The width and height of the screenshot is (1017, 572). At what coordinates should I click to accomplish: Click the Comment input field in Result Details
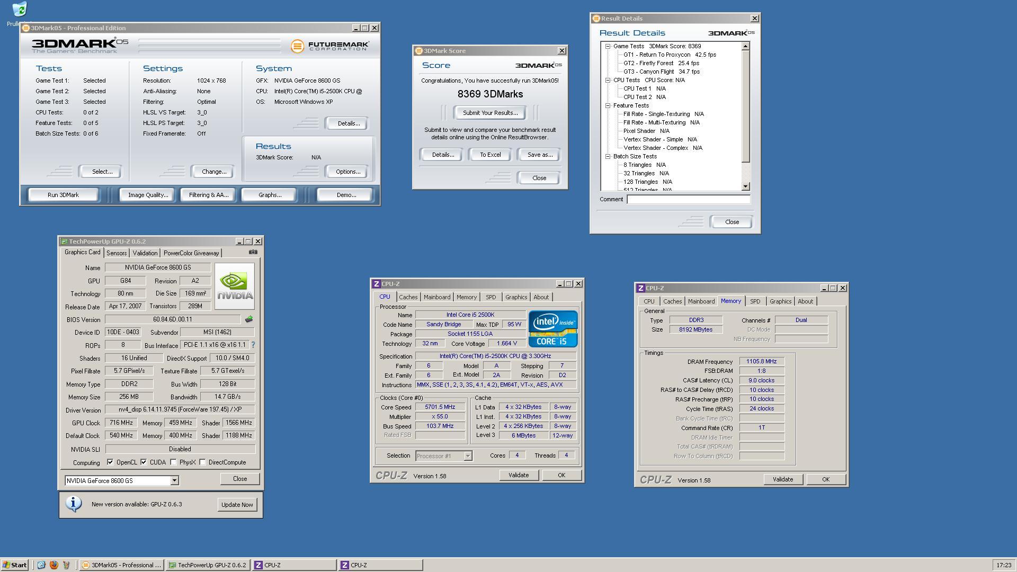coord(688,200)
